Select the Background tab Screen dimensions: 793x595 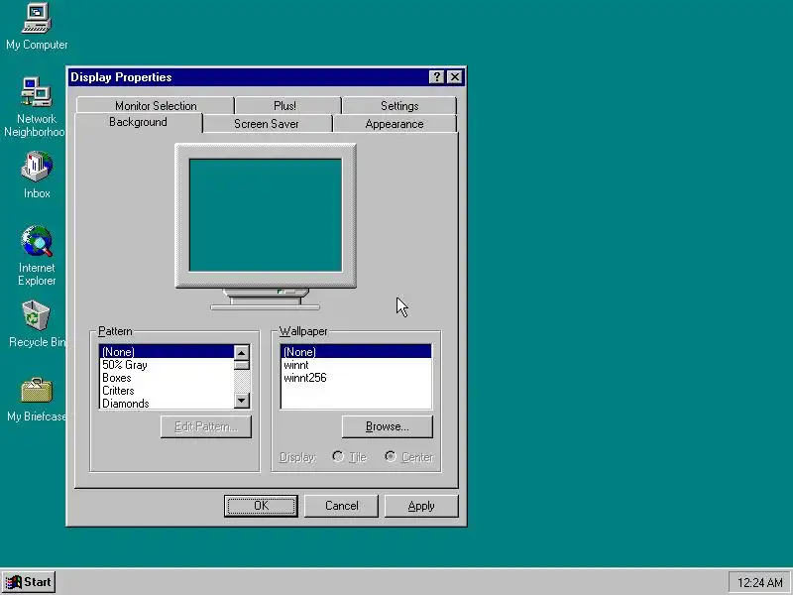138,122
